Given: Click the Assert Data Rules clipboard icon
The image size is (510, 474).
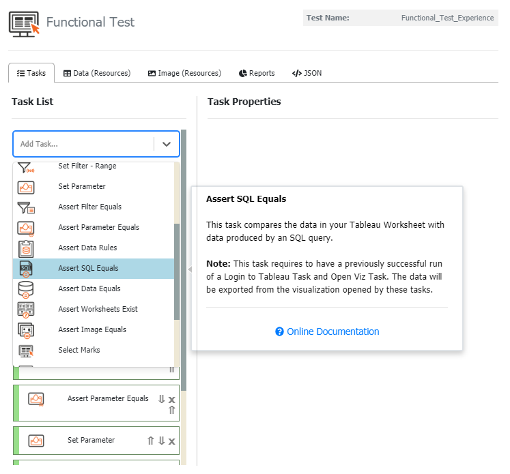Looking at the screenshot, I should (26, 248).
